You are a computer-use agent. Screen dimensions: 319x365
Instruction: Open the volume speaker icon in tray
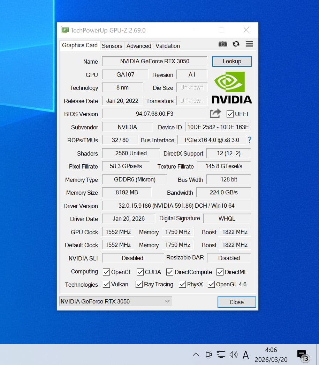[x=233, y=355]
